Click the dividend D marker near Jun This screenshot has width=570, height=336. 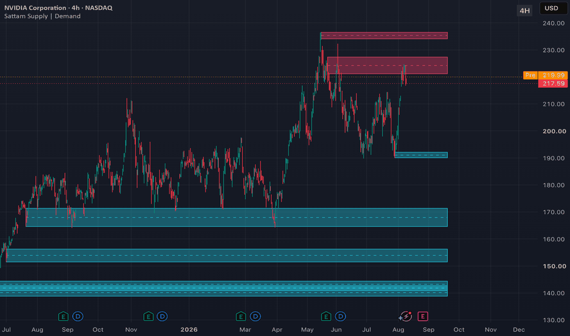(x=340, y=316)
